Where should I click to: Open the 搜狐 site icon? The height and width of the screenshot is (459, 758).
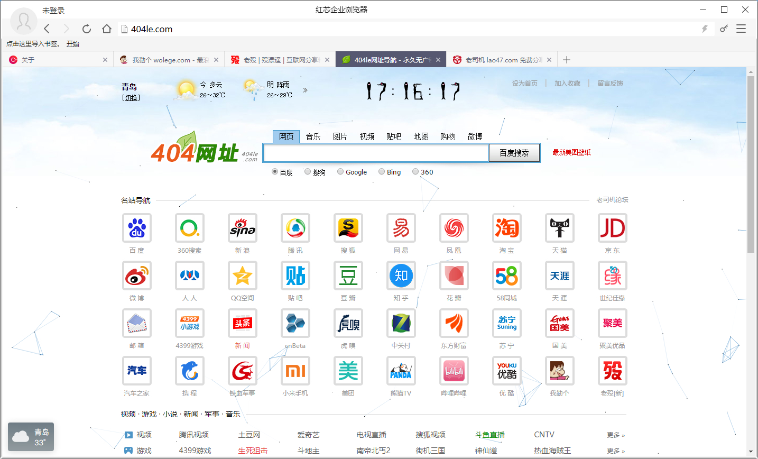coord(348,228)
